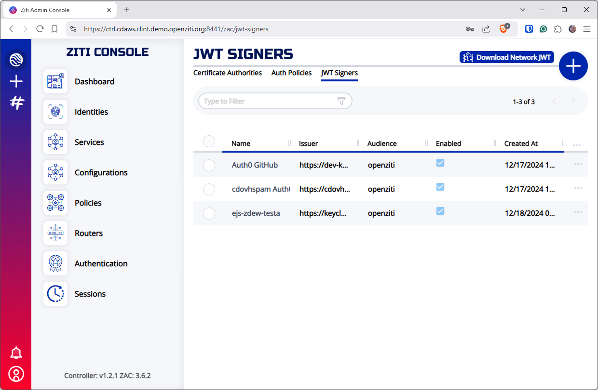Open the column options ellipsis in header

click(577, 143)
